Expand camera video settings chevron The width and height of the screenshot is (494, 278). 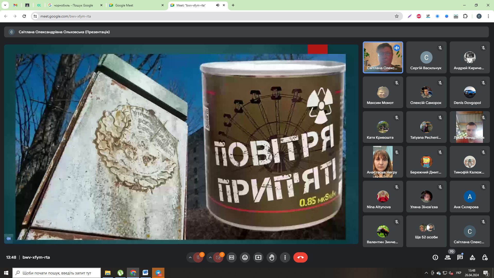point(210,257)
